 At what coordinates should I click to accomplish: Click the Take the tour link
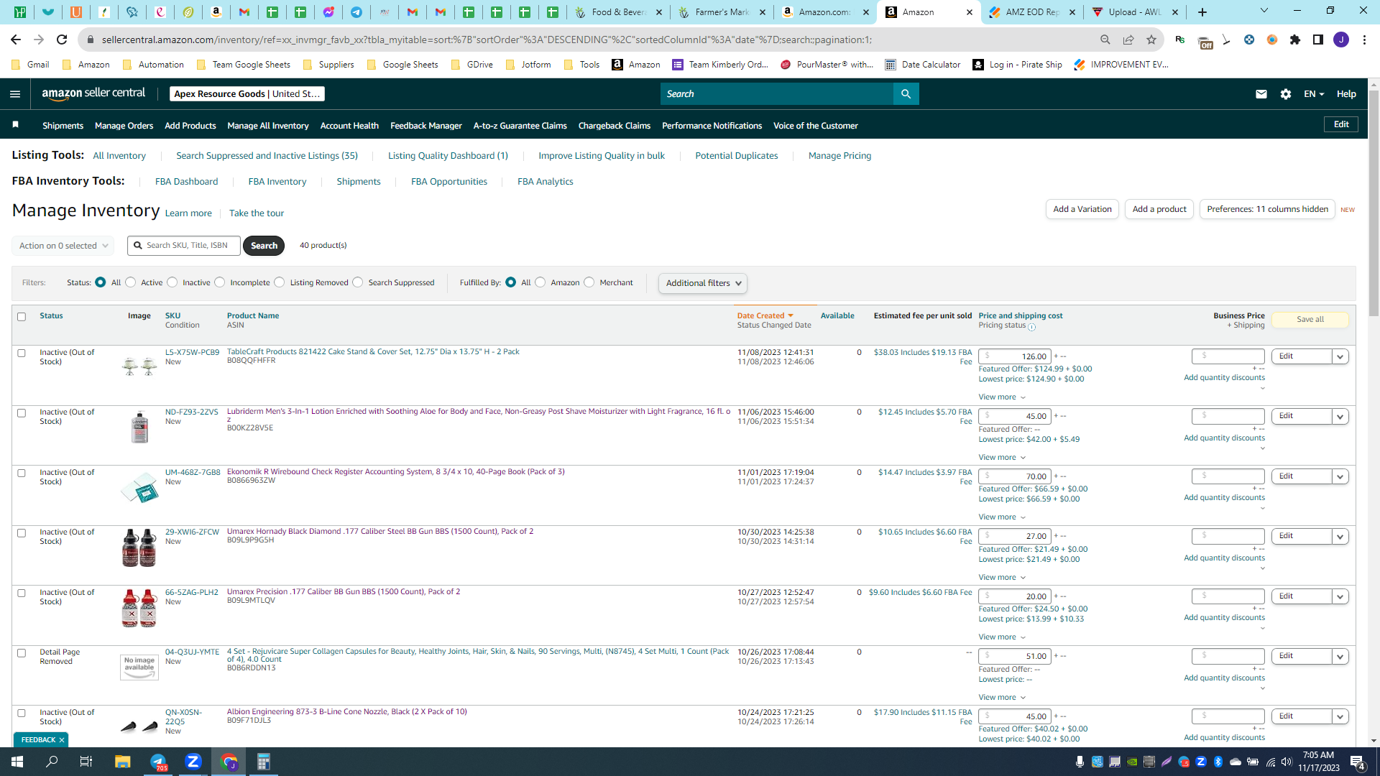[x=257, y=213]
